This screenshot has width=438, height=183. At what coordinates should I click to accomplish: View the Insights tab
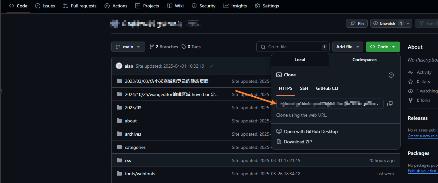point(235,6)
